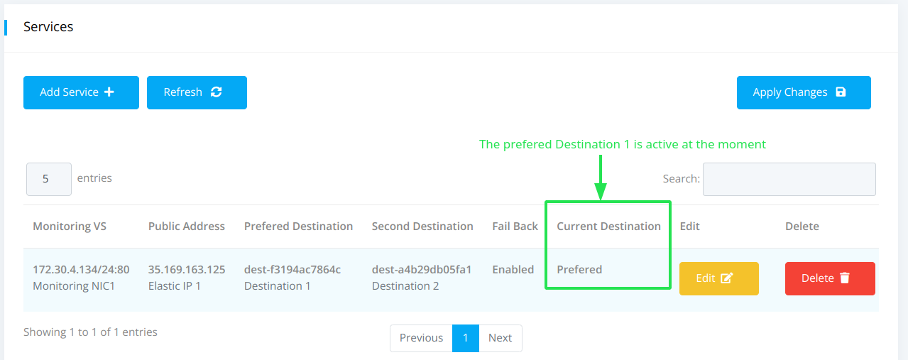This screenshot has width=908, height=360.
Task: Click the dest-f3194ac7864c destination cell
Action: click(292, 270)
